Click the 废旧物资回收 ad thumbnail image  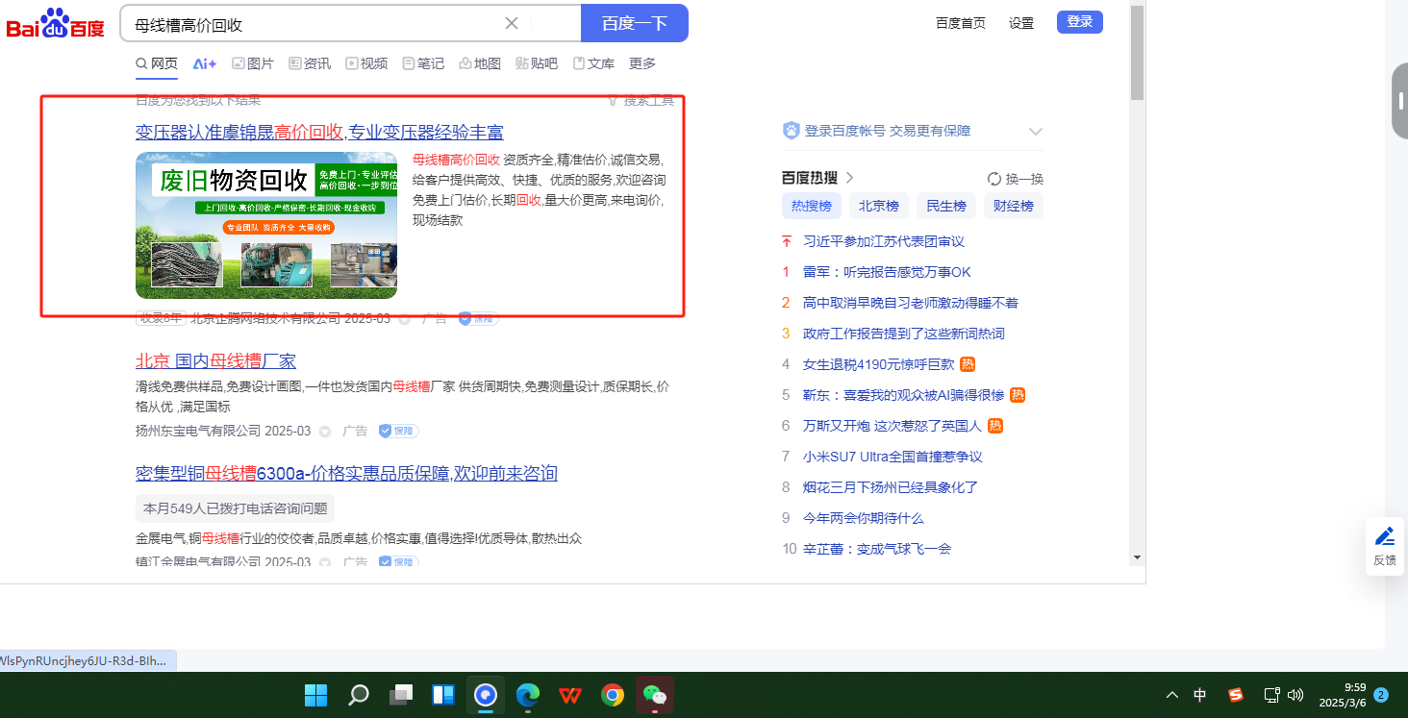[x=266, y=225]
